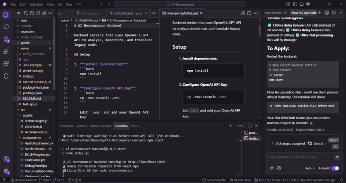This screenshot has width=346, height=183.
Task: Maximize the terminal panel size
Action: pyautogui.click(x=249, y=126)
